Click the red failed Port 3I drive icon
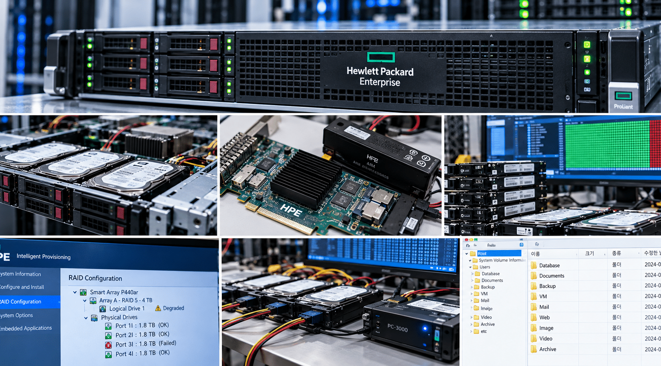The height and width of the screenshot is (366, 661). 108,345
